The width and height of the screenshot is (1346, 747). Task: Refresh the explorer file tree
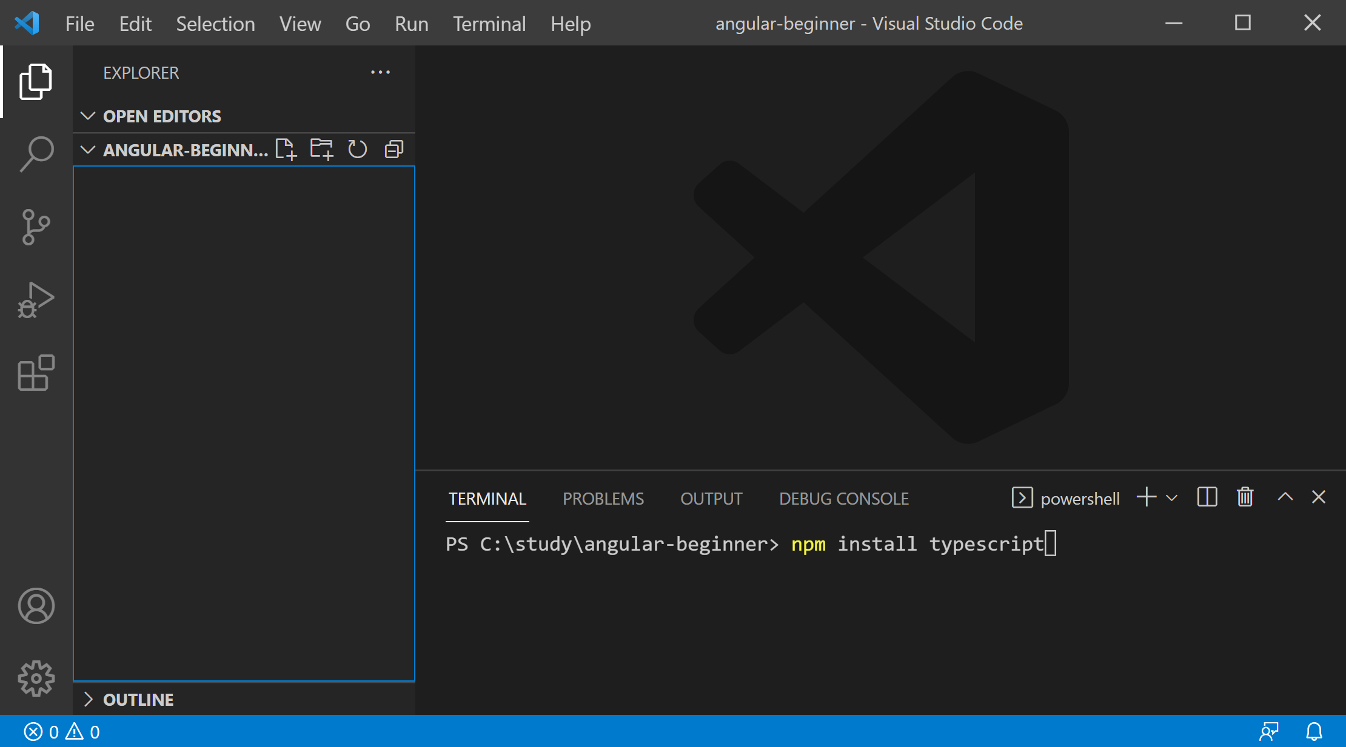tap(358, 149)
